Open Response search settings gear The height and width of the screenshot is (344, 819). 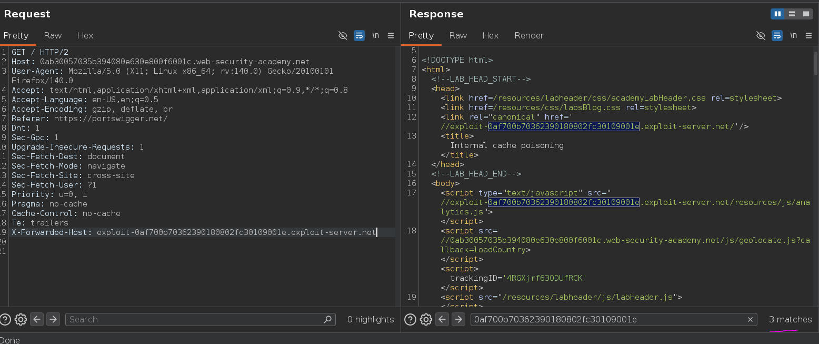tap(426, 319)
